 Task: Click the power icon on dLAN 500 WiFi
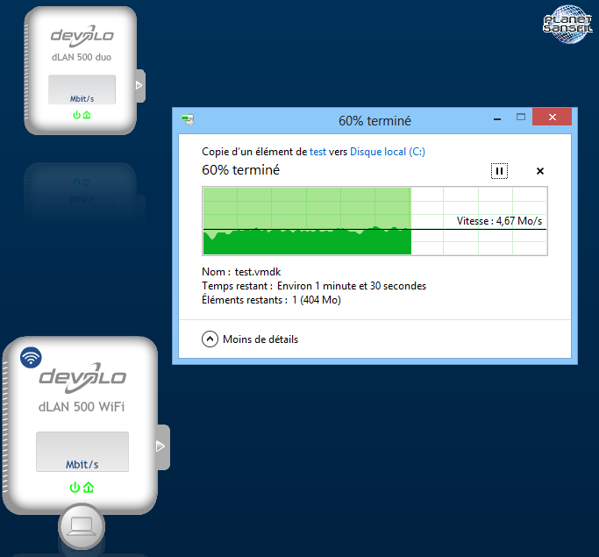coord(75,487)
